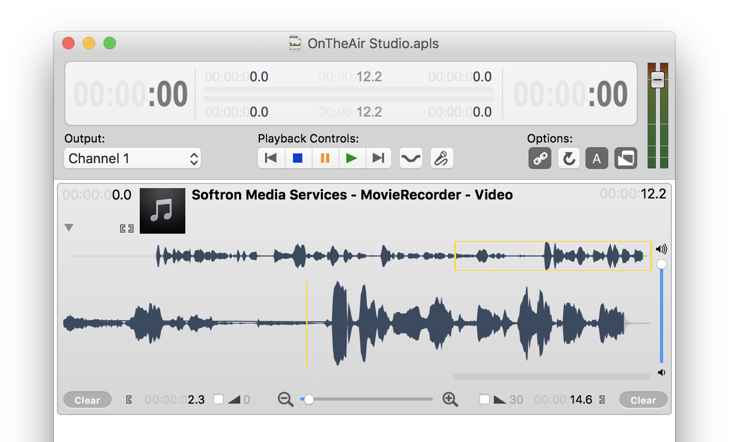Toggle the loop arrow option

point(569,158)
